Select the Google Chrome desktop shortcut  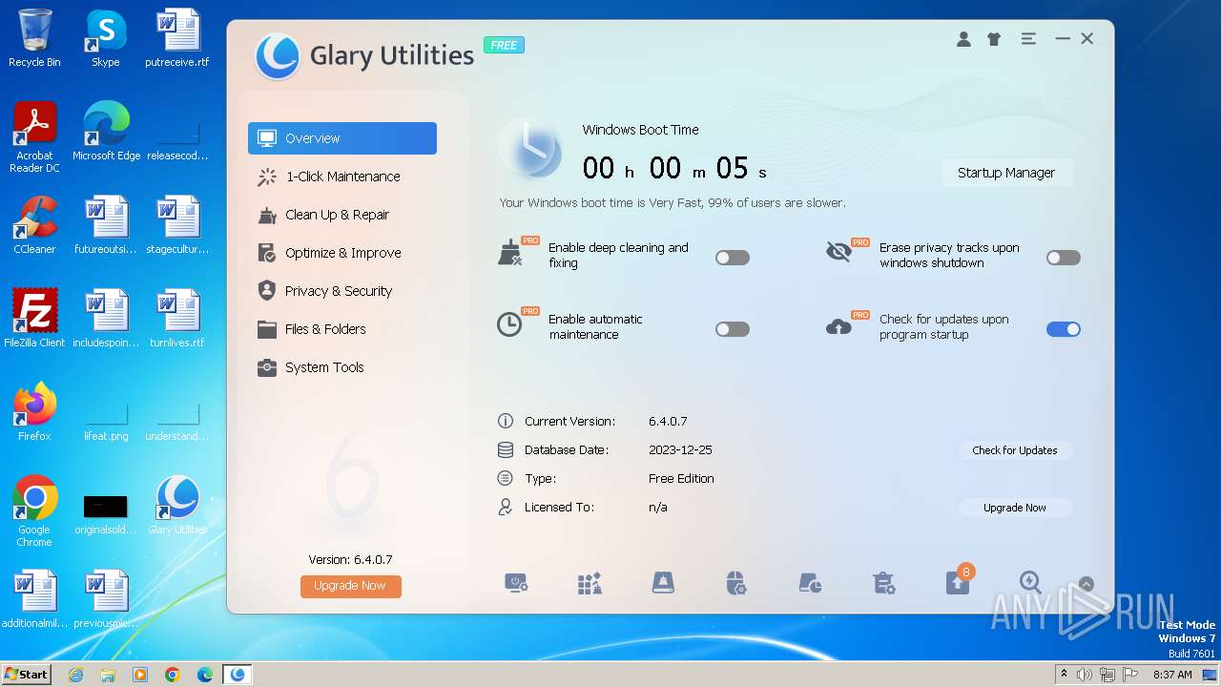pyautogui.click(x=34, y=510)
